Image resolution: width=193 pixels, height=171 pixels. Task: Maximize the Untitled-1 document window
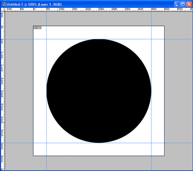point(183,4)
